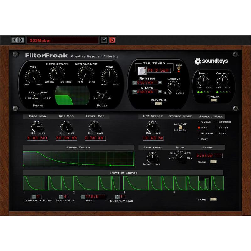Viewport: 251px width, 251px height.
Task: Click the Input level knob
Action: [x=203, y=81]
